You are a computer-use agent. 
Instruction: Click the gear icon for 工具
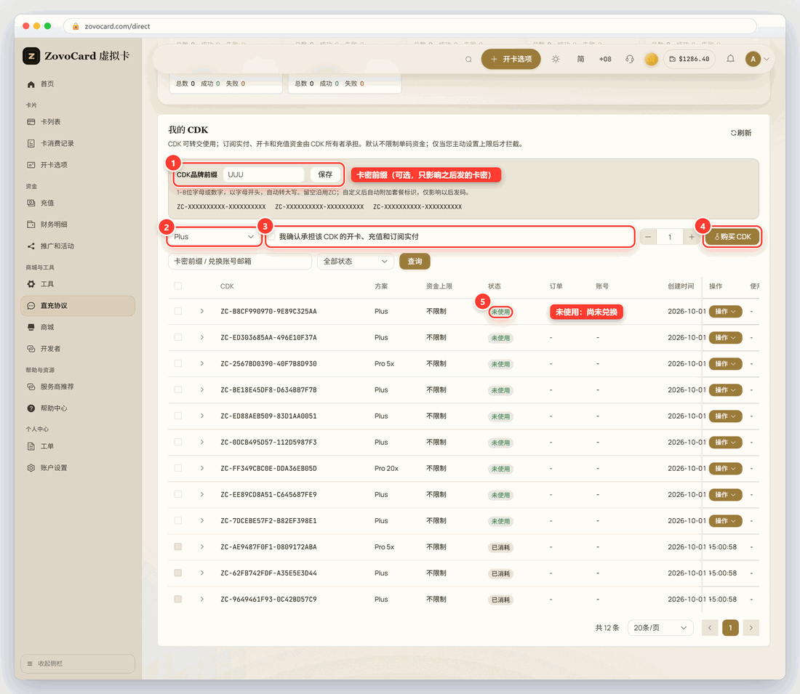point(31,284)
